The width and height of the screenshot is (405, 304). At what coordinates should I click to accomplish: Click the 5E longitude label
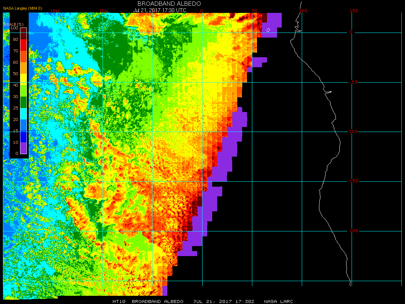(x=255, y=11)
